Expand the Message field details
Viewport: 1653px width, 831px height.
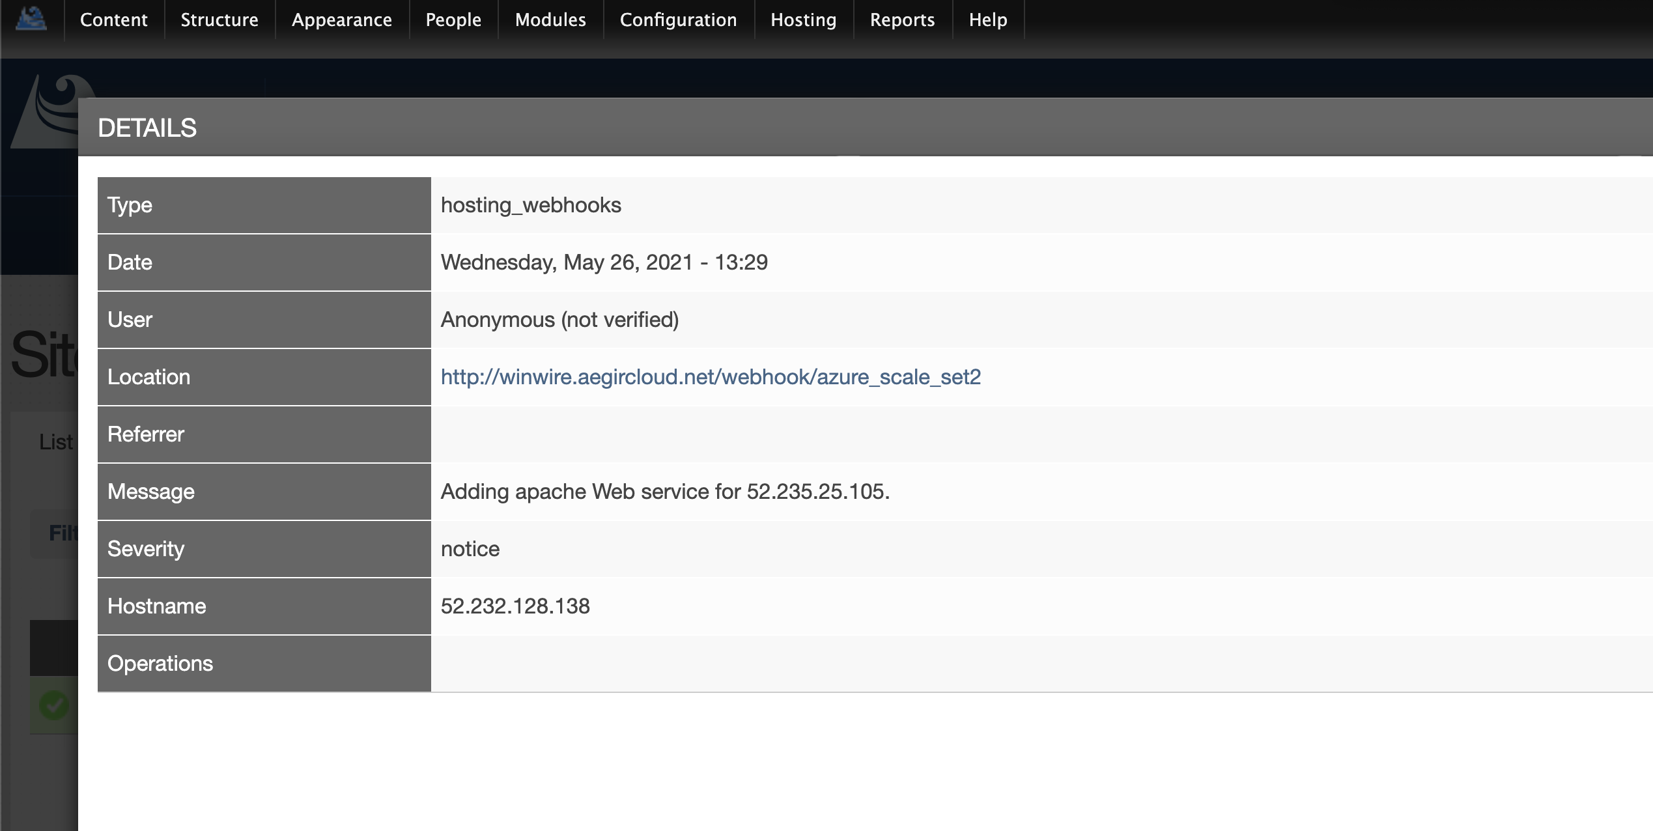click(x=666, y=490)
